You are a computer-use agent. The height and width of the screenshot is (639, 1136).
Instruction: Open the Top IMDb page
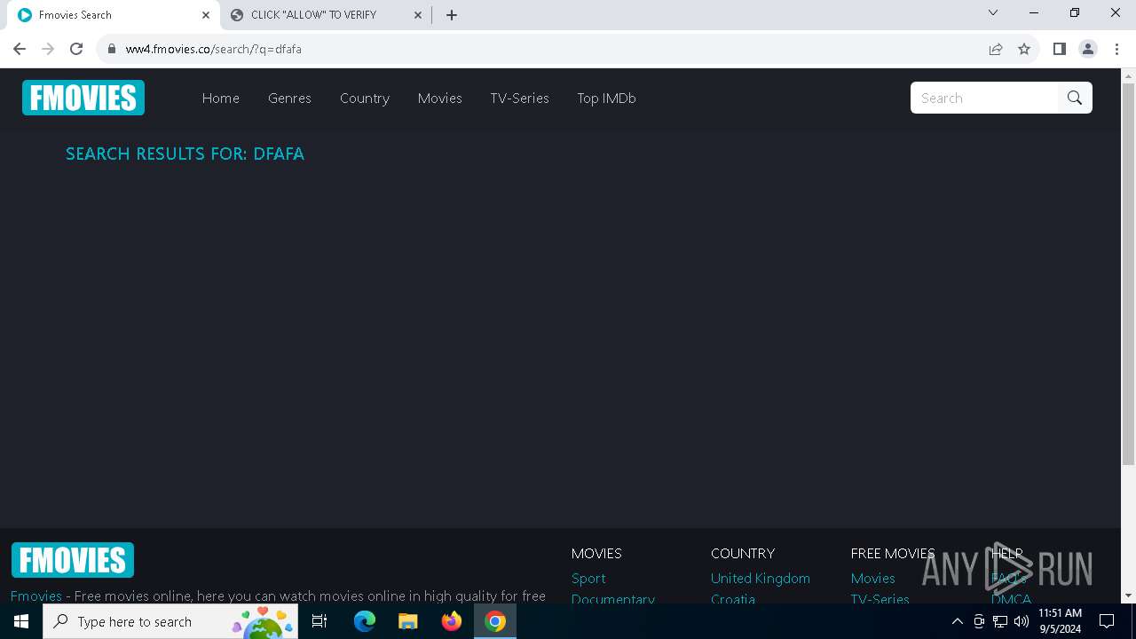[607, 98]
